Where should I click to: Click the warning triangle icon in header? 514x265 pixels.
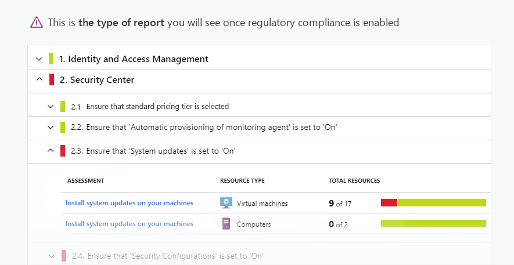[x=37, y=23]
